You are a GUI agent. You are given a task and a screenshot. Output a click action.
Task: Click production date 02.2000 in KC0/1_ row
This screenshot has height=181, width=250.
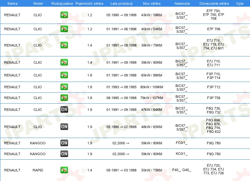(x=121, y=154)
